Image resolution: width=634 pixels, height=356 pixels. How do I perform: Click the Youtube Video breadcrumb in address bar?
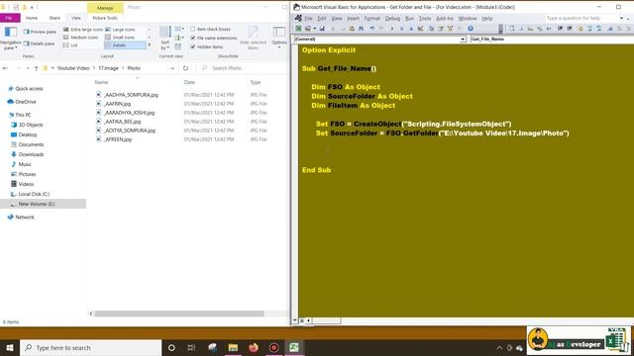[72, 68]
